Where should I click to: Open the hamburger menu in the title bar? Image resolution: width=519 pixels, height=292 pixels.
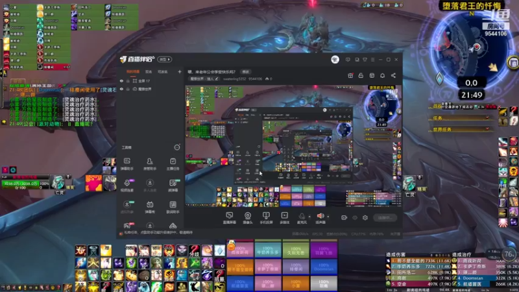point(372,60)
